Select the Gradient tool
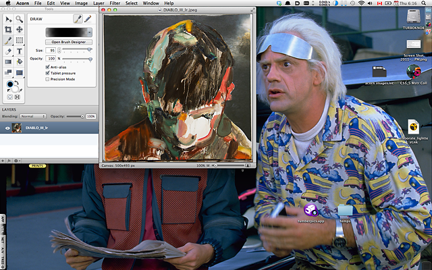This screenshot has height=270, width=432. (8, 61)
